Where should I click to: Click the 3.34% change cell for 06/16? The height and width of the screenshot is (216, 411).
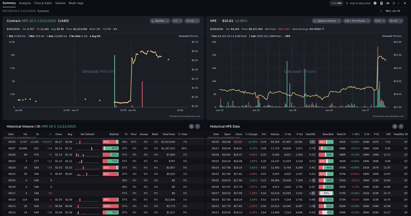pos(253,200)
